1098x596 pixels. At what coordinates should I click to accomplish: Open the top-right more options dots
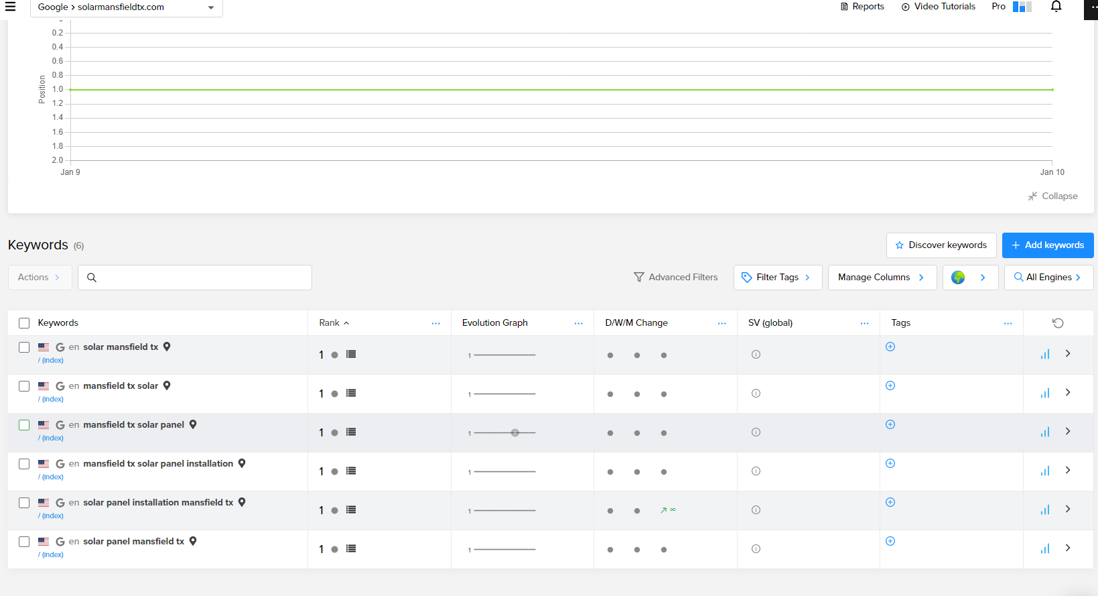[x=1093, y=7]
